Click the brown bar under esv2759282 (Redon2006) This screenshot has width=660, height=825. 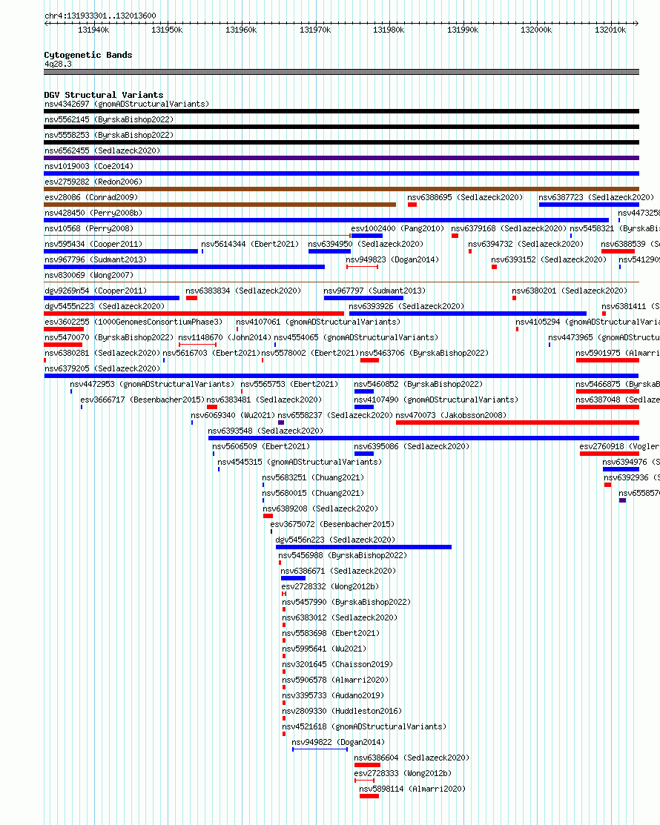(x=342, y=189)
